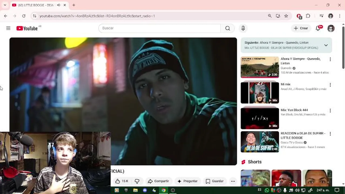The width and height of the screenshot is (345, 194).
Task: Close the LITTLE BOOGIE tab
Action: (65, 5)
